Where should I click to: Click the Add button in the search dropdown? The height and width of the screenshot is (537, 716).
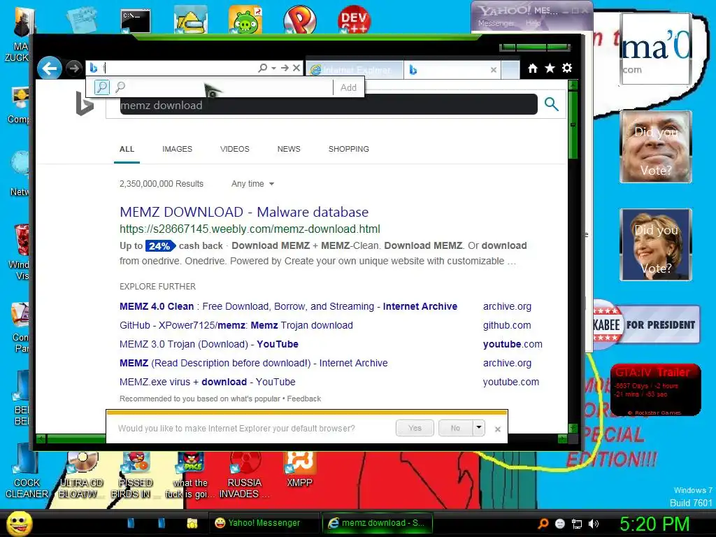[x=348, y=87]
